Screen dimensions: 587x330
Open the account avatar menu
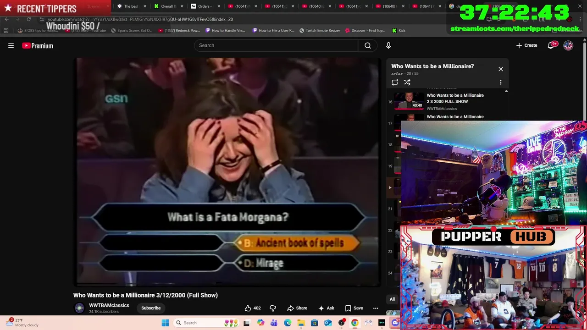[568, 45]
